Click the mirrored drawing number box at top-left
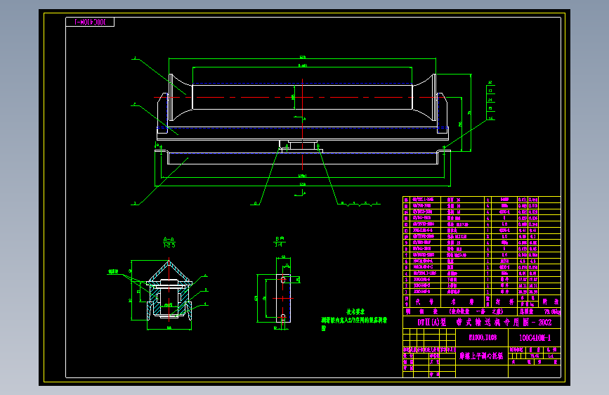This screenshot has height=395, width=609. (90, 22)
